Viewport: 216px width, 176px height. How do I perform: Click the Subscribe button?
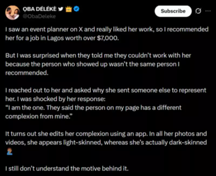pos(173,11)
